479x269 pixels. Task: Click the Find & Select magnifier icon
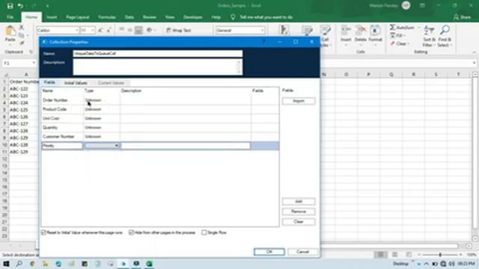445,30
